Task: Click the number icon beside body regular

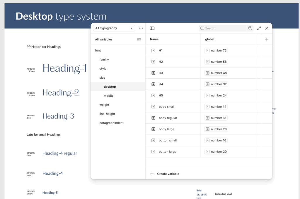Action: [153, 118]
